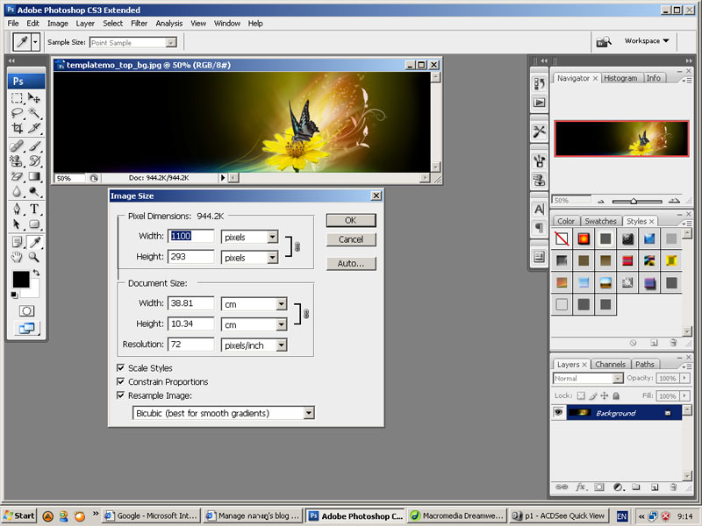Select the Magic Wand tool
The height and width of the screenshot is (526, 702).
point(34,113)
